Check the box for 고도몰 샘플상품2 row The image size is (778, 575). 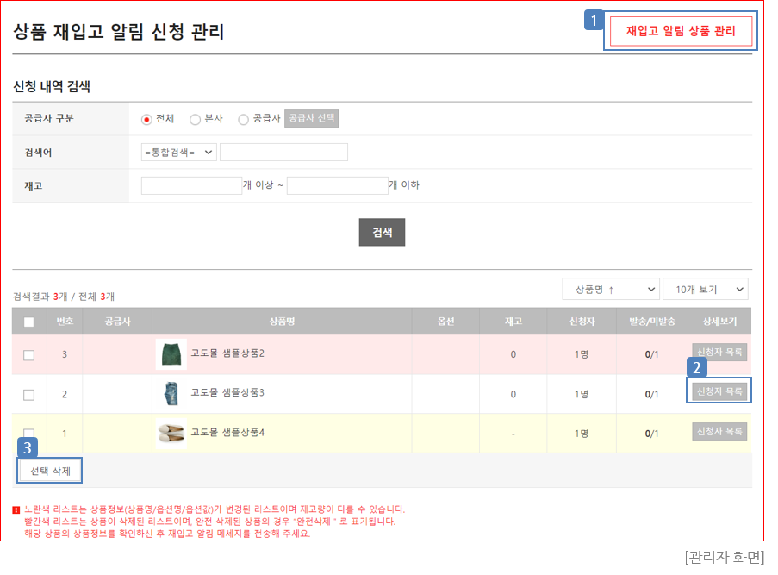click(x=29, y=354)
